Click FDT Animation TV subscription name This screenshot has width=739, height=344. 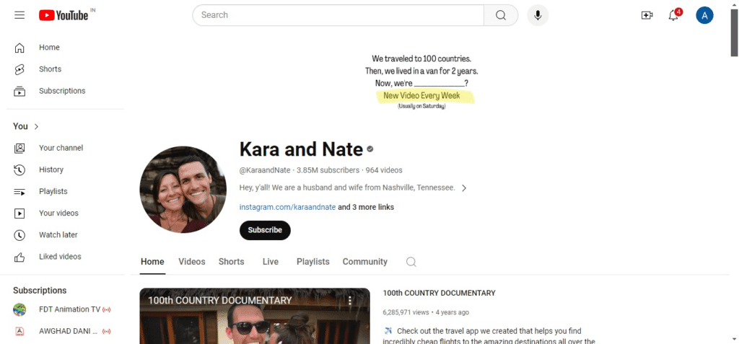(x=70, y=309)
